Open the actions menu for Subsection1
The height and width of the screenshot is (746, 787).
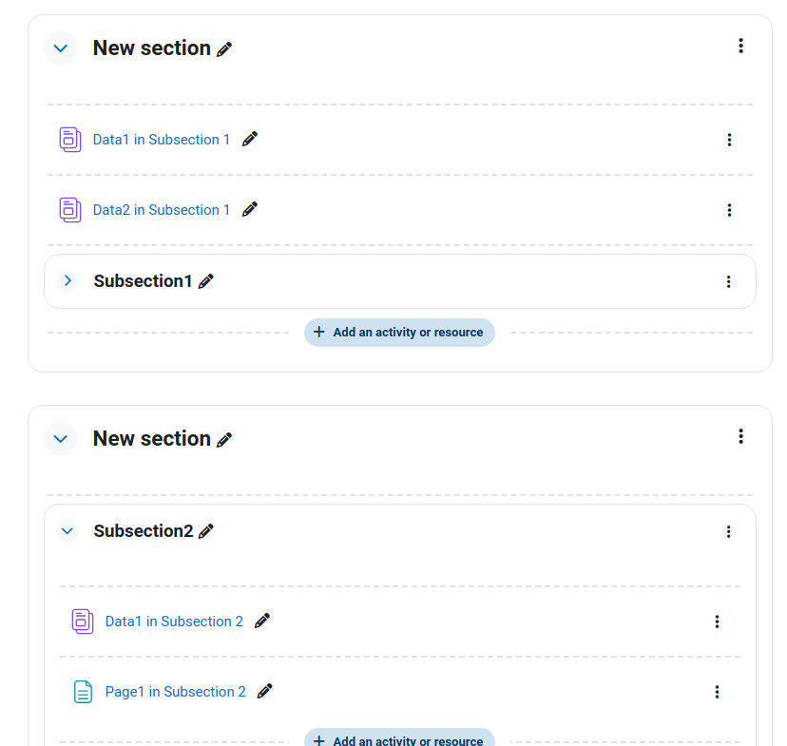pos(728,282)
